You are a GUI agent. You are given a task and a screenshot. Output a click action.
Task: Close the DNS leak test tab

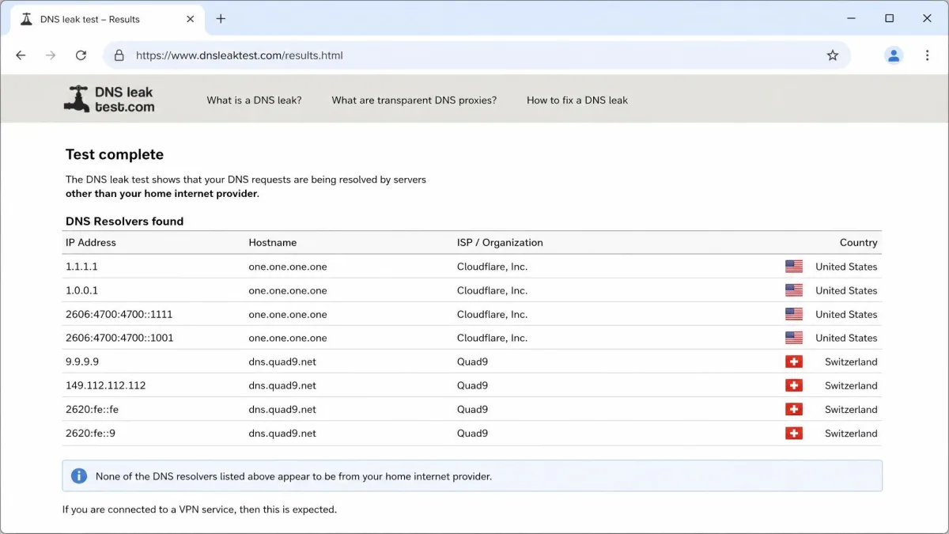tap(190, 19)
